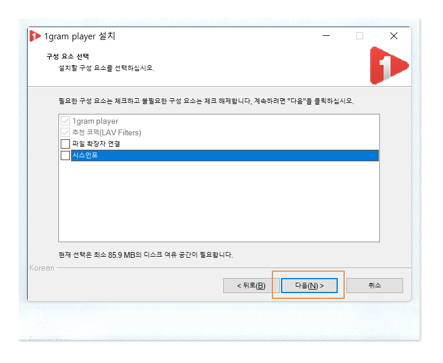This screenshot has width=443, height=363.
Task: Click the large 1gram player logo
Action: 389,65
